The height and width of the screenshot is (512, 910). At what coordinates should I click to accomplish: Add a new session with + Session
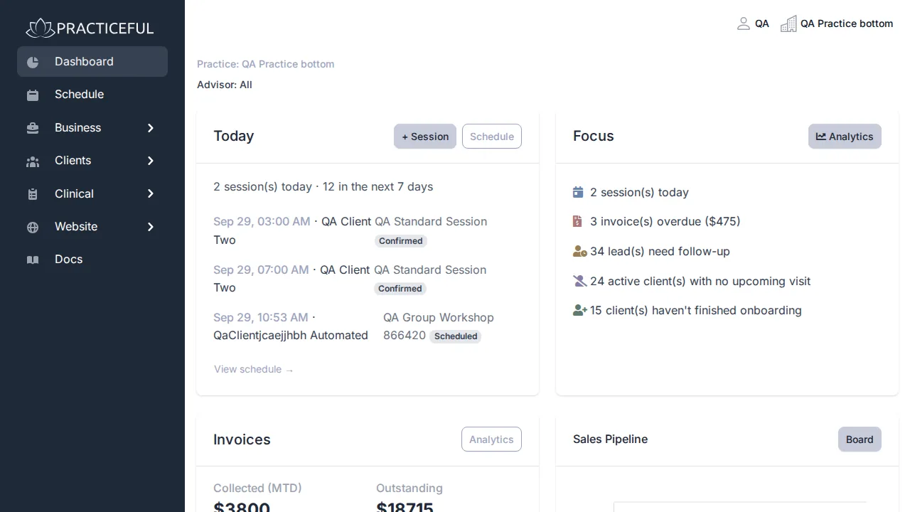point(425,137)
